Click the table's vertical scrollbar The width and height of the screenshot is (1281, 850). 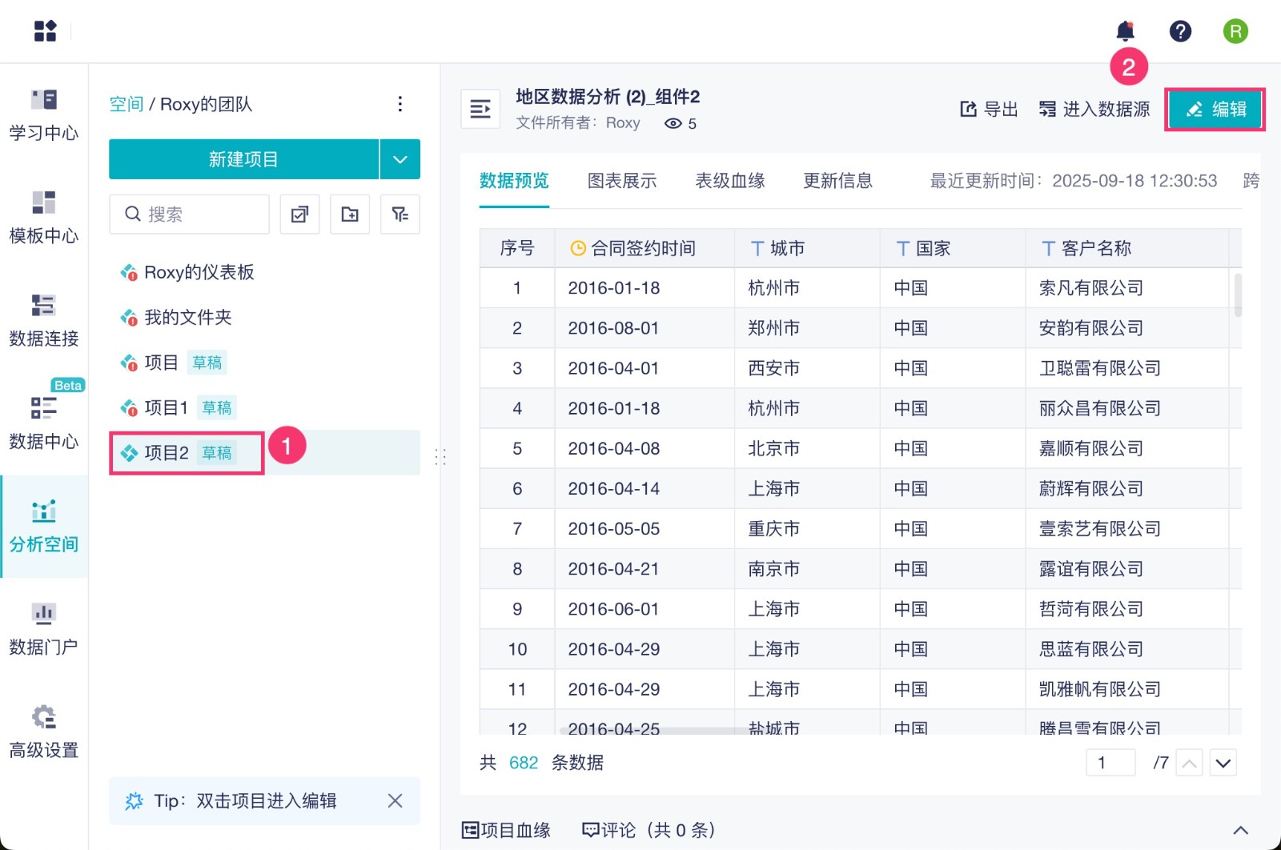1238,295
